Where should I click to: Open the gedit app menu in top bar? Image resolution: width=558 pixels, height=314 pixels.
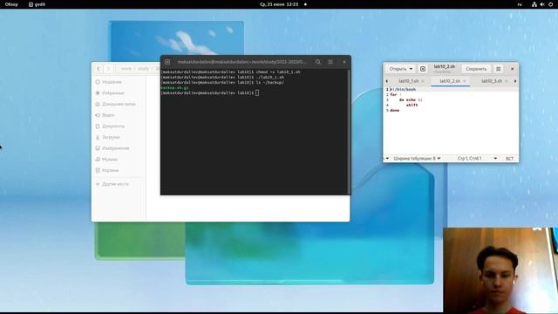point(37,4)
